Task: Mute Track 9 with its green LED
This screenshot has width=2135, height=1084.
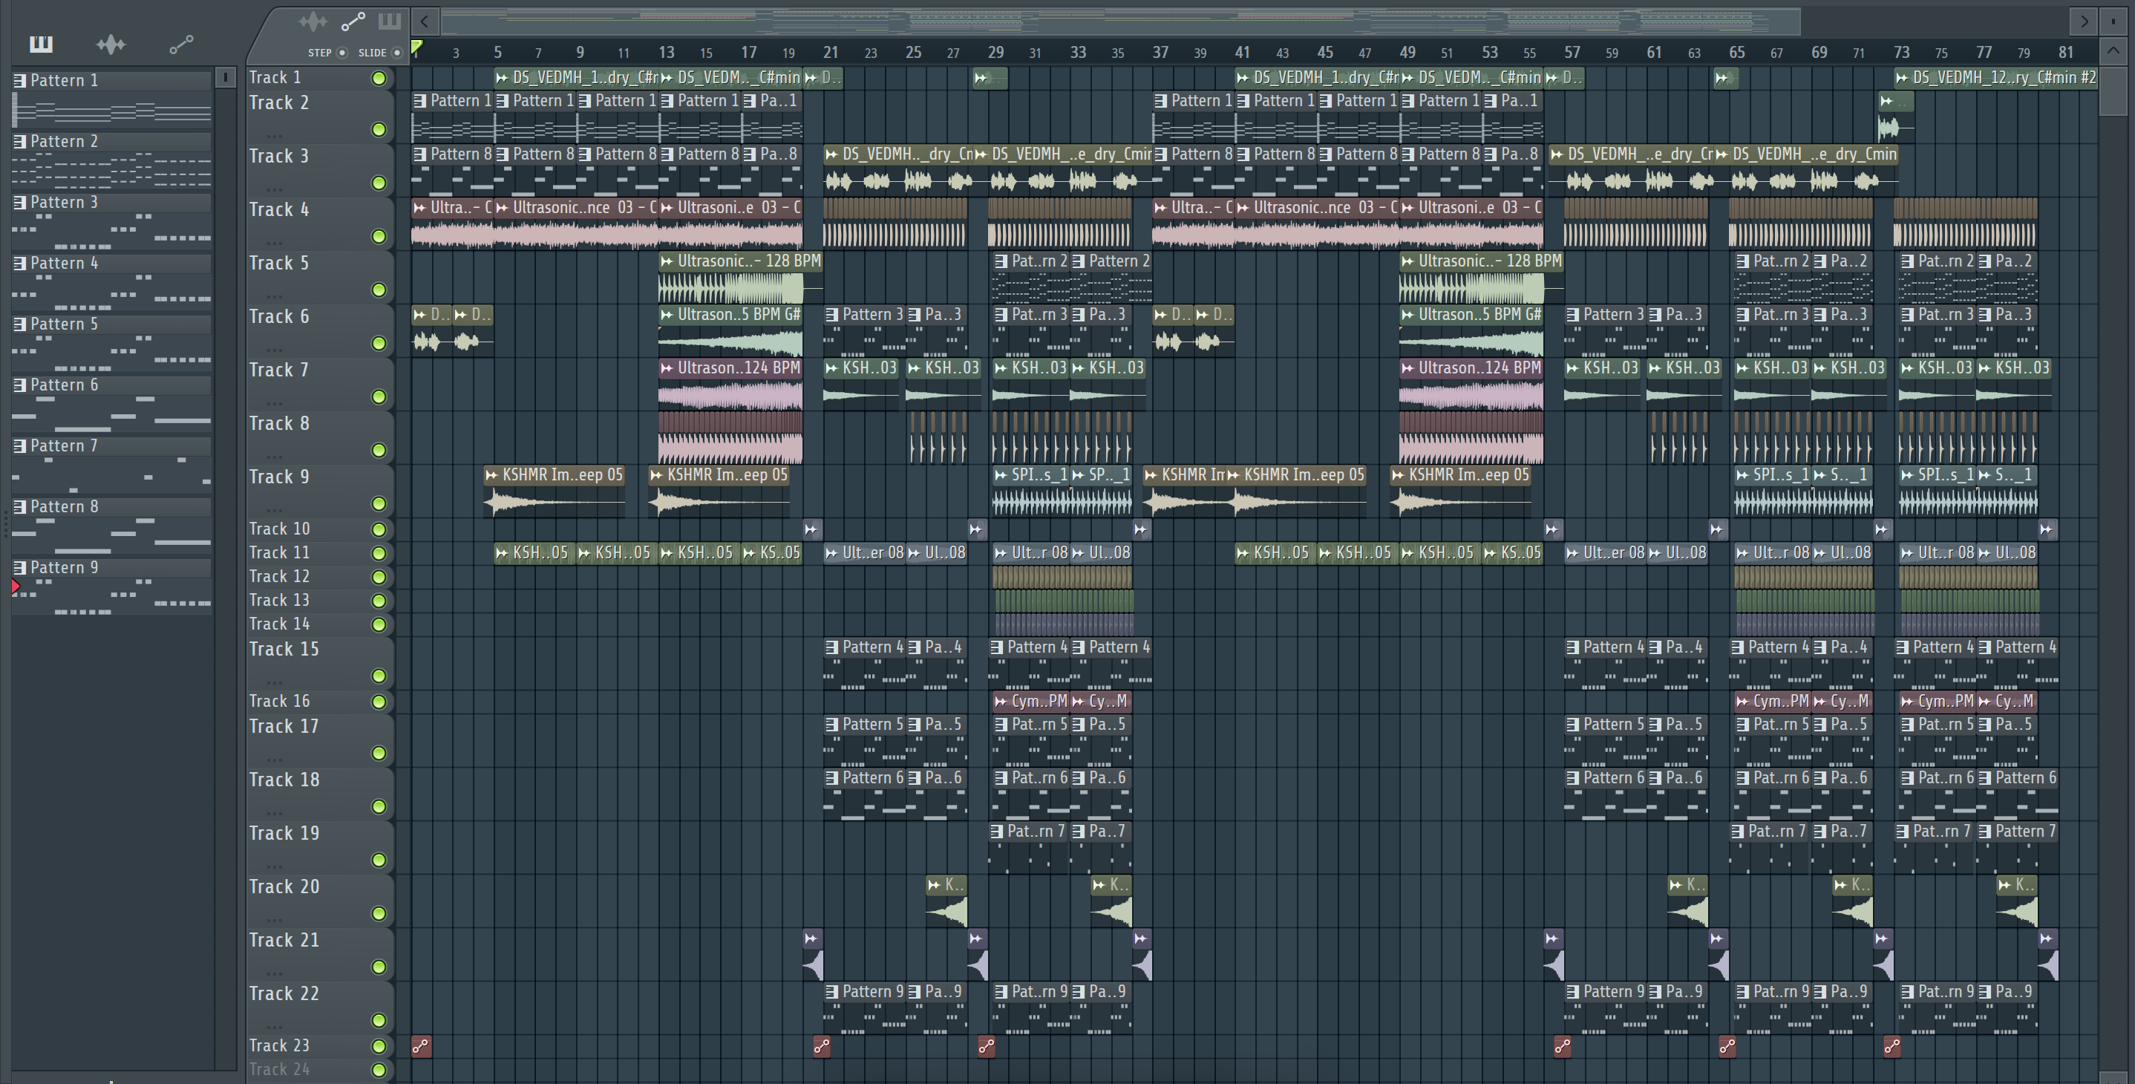Action: (379, 503)
